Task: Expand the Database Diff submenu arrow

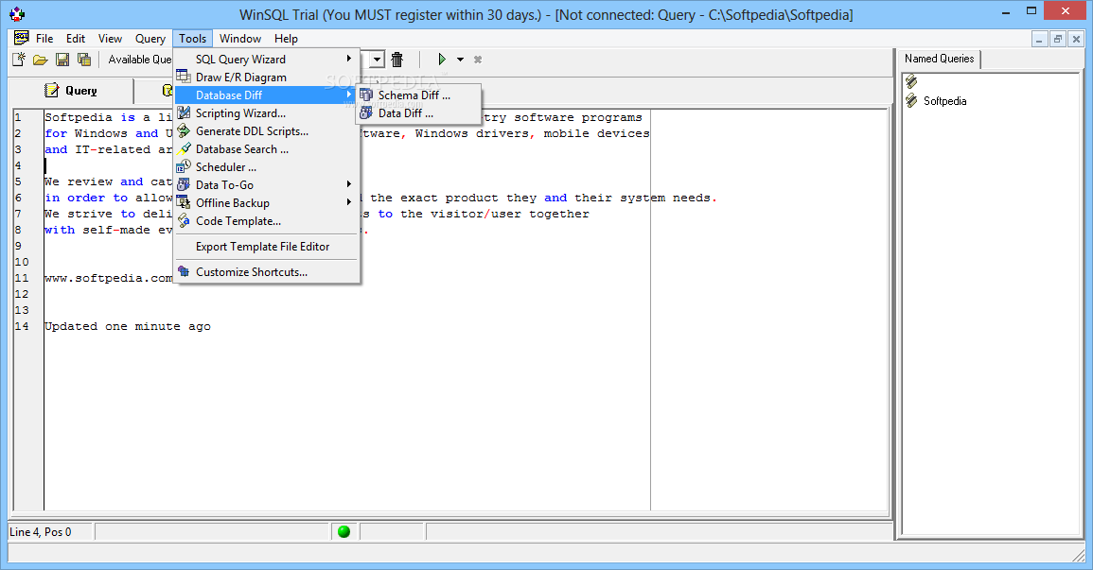Action: coord(349,95)
